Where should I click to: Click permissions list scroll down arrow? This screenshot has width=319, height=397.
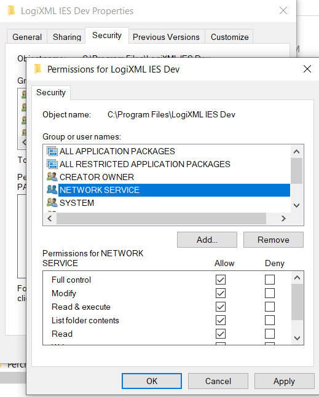[x=297, y=338]
